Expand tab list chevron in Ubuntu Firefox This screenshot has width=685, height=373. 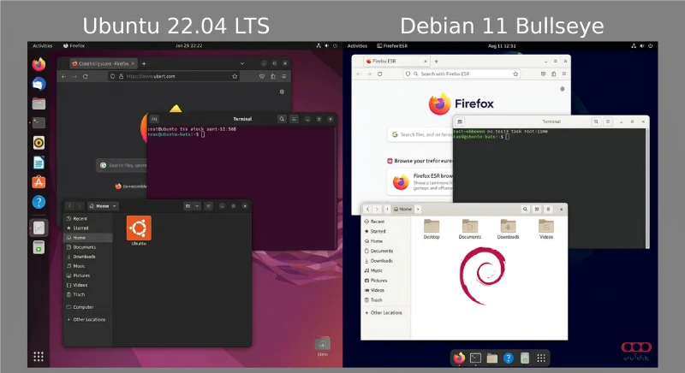click(x=242, y=63)
